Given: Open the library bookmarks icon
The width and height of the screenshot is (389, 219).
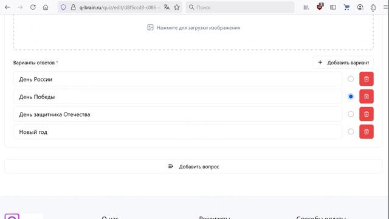Looking at the screenshot, I should (306, 7).
